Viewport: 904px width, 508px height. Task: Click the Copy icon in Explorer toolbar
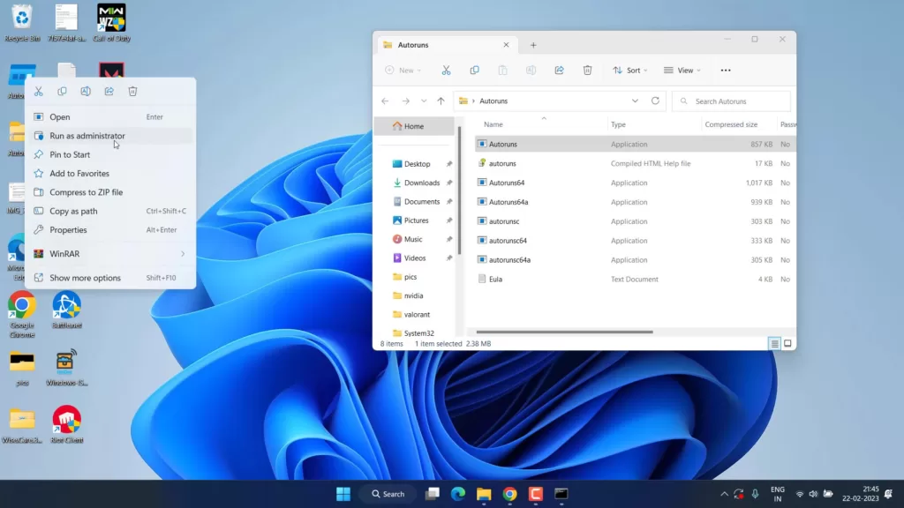(474, 71)
